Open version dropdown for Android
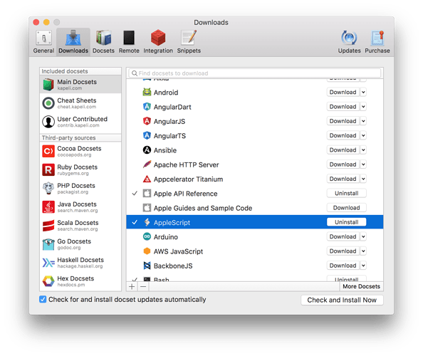423x356 pixels. pos(363,93)
